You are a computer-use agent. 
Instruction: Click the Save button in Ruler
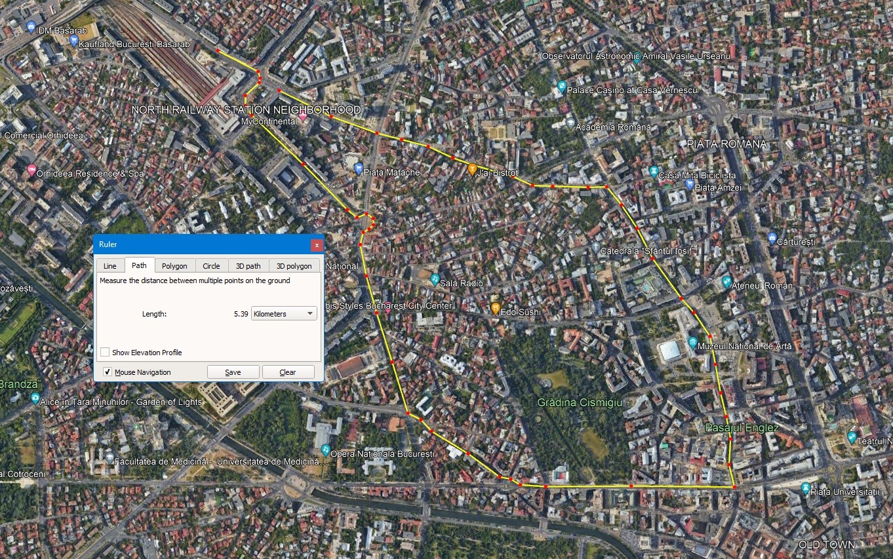[x=233, y=372]
